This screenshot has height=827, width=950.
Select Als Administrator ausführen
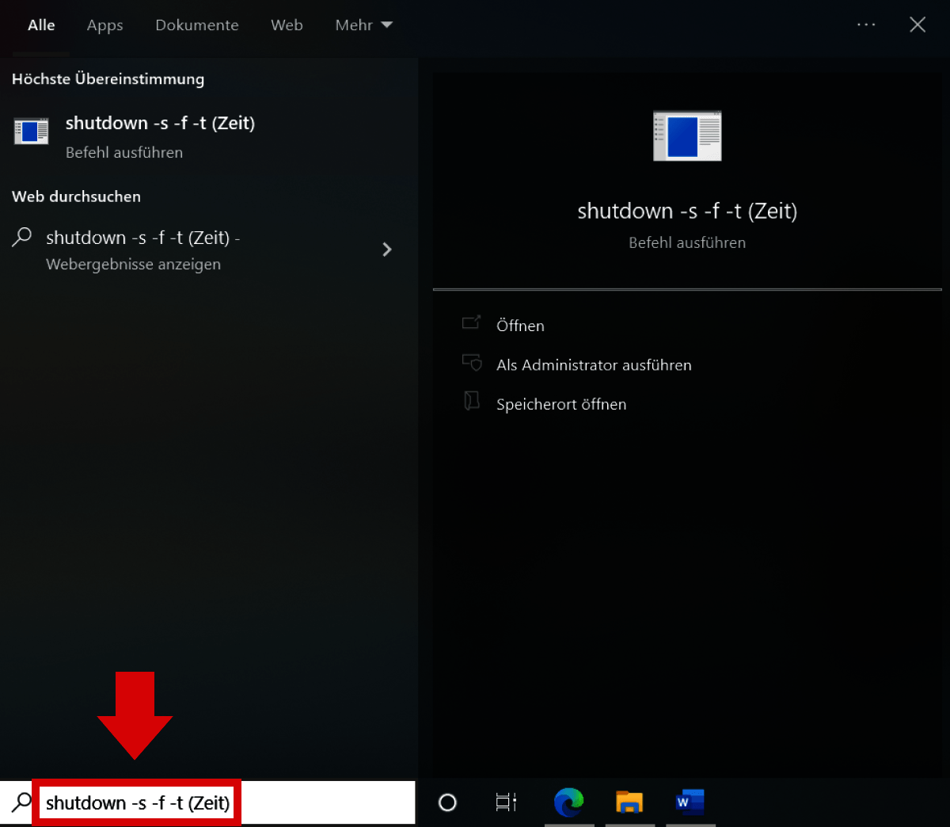click(x=594, y=364)
